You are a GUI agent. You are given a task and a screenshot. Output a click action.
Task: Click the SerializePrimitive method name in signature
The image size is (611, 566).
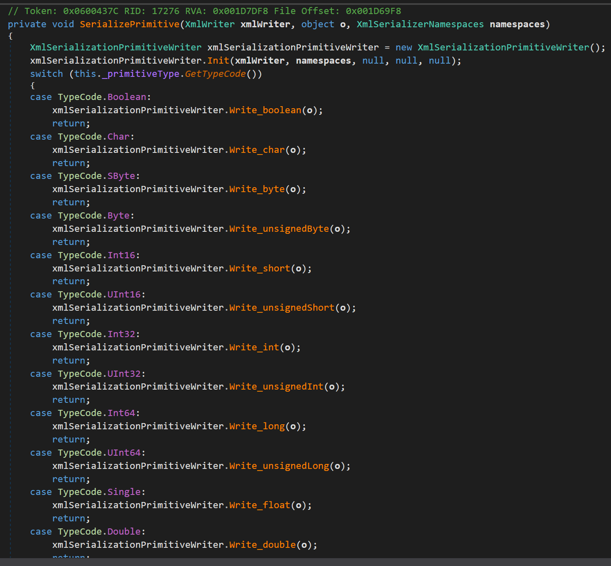click(x=130, y=24)
